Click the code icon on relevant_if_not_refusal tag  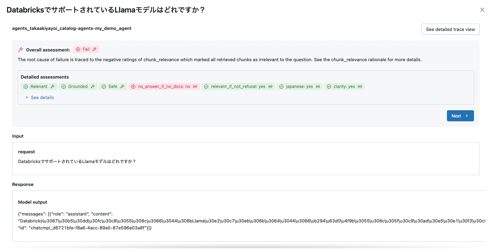coord(270,87)
